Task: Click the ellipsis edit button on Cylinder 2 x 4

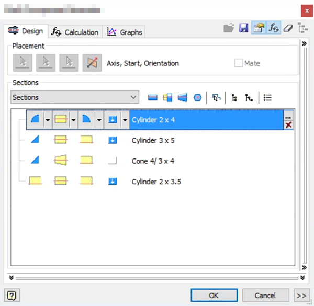Action: point(288,116)
